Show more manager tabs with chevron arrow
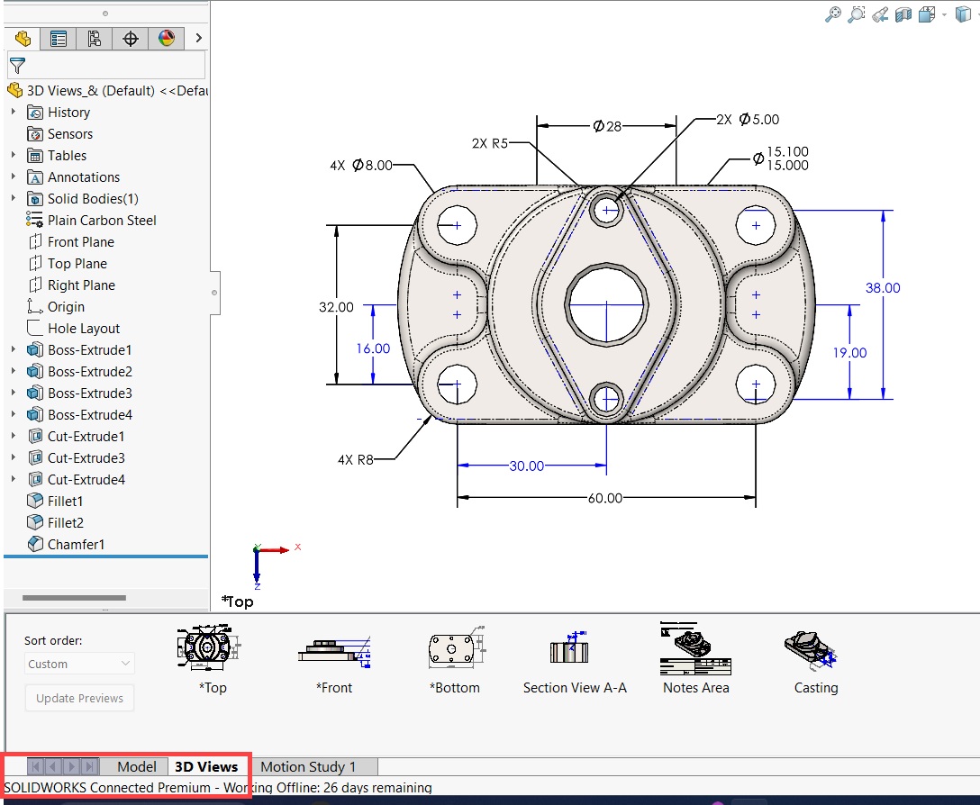This screenshot has height=805, width=980. pyautogui.click(x=198, y=39)
